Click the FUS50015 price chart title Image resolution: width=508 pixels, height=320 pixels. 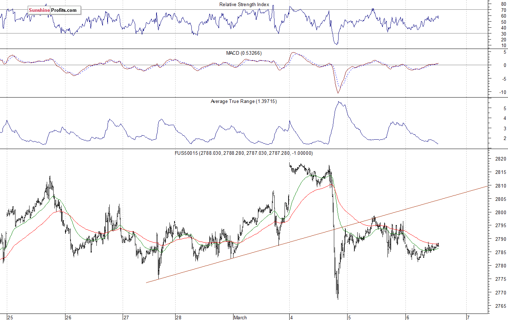coord(244,153)
